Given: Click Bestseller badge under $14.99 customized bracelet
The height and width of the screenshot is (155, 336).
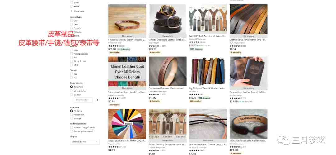Looking at the screenshot, I should (155, 101).
